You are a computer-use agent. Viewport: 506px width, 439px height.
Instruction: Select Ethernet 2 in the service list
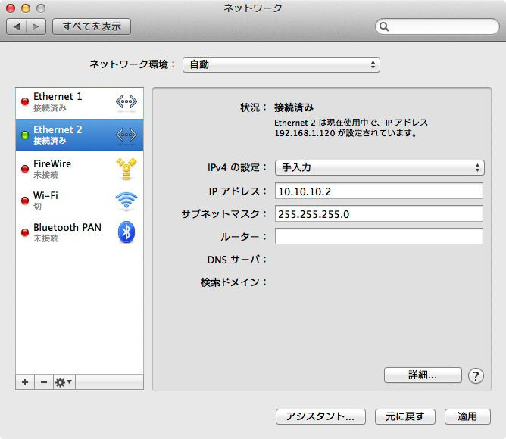tap(68, 134)
